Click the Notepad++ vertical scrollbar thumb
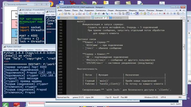The width and height of the screenshot is (191, 107). pos(184,47)
